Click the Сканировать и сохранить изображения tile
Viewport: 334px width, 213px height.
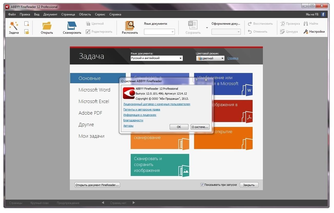pyautogui.click(x=160, y=165)
